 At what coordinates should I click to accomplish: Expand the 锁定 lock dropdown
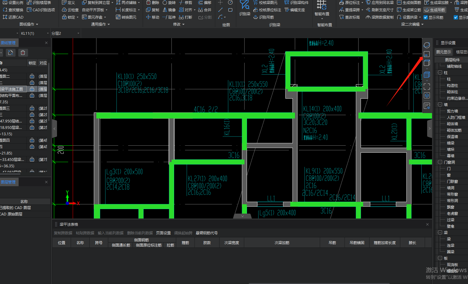tap(77, 17)
